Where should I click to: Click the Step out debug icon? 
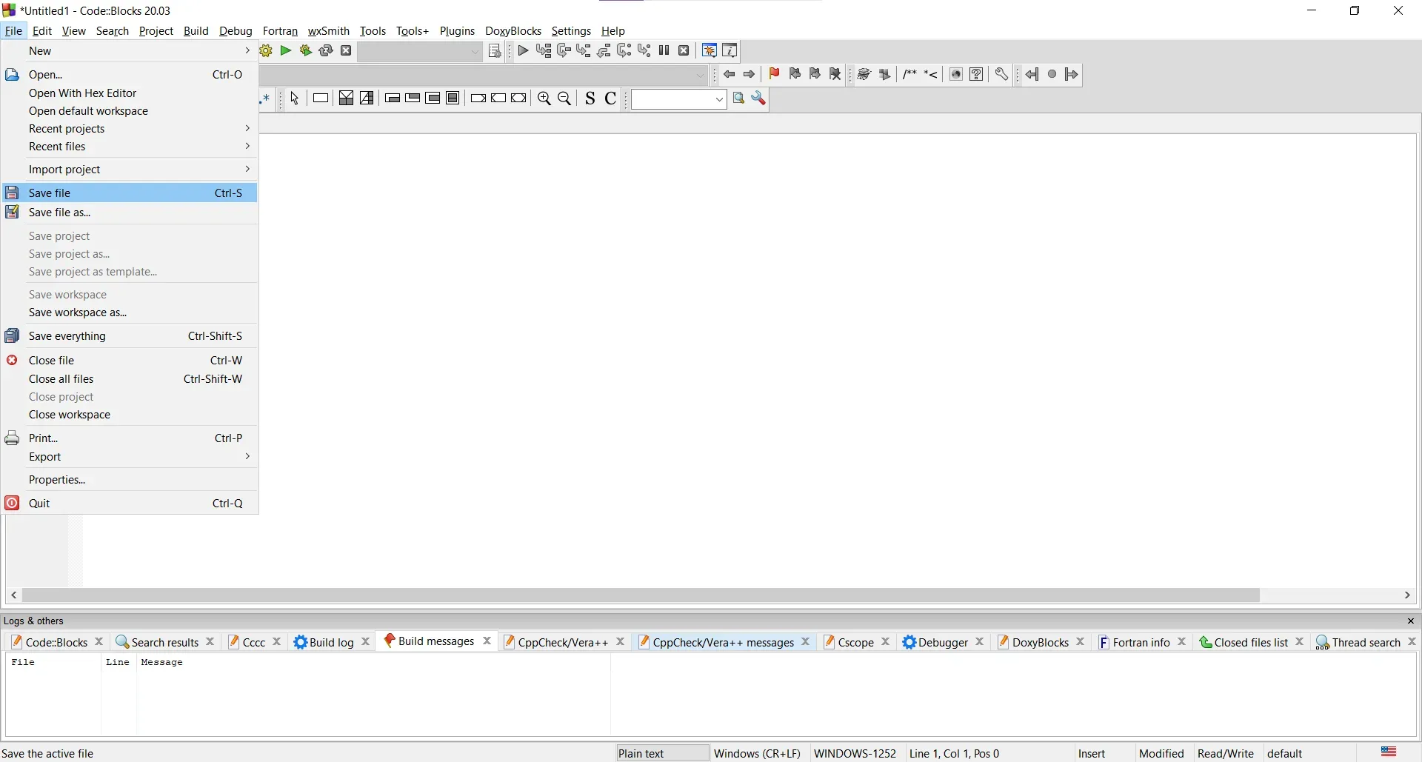point(605,51)
